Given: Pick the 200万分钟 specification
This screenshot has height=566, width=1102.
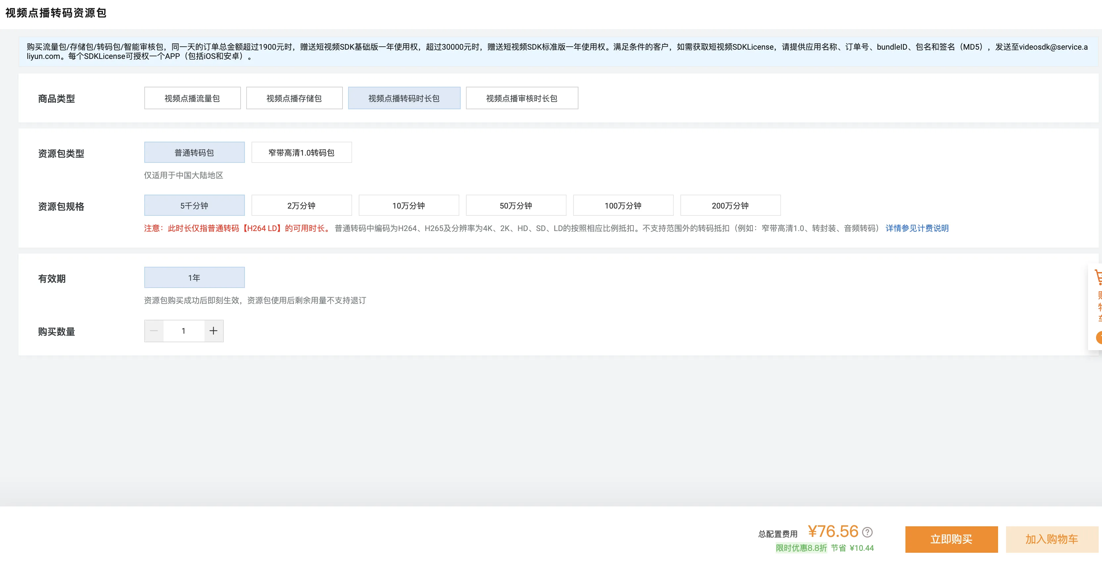Looking at the screenshot, I should coord(730,205).
